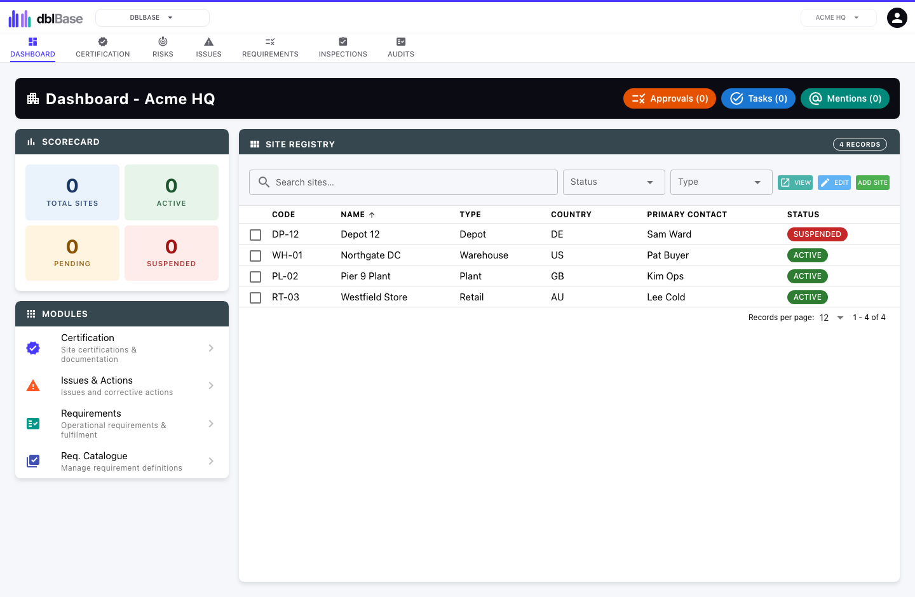The image size is (915, 597).
Task: Open the Type filter dropdown
Action: click(x=721, y=182)
